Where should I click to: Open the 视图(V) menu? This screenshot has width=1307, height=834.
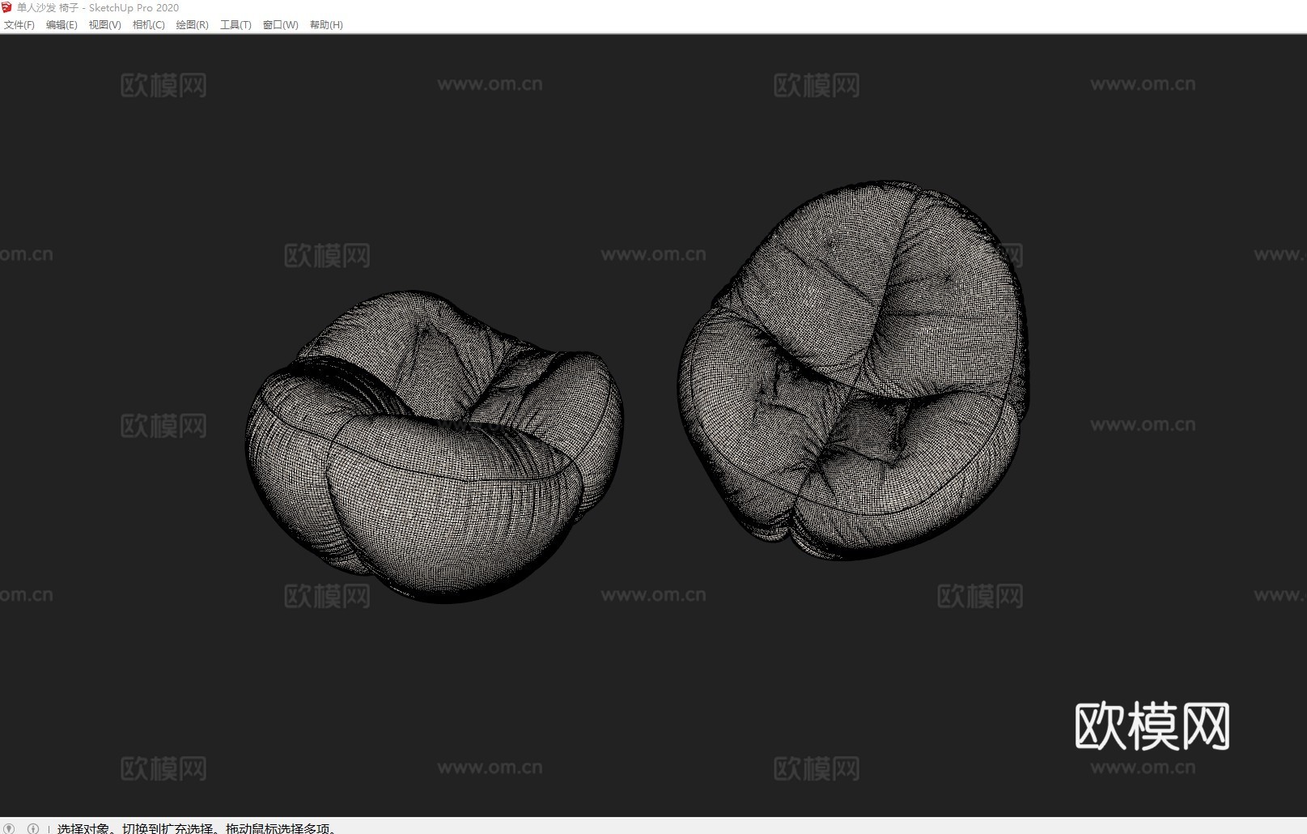click(105, 25)
